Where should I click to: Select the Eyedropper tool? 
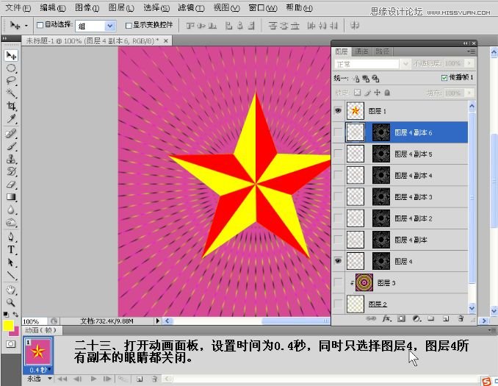pos(11,118)
